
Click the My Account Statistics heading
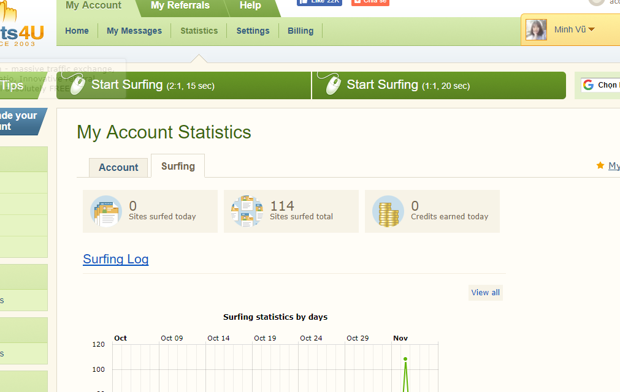click(x=164, y=132)
